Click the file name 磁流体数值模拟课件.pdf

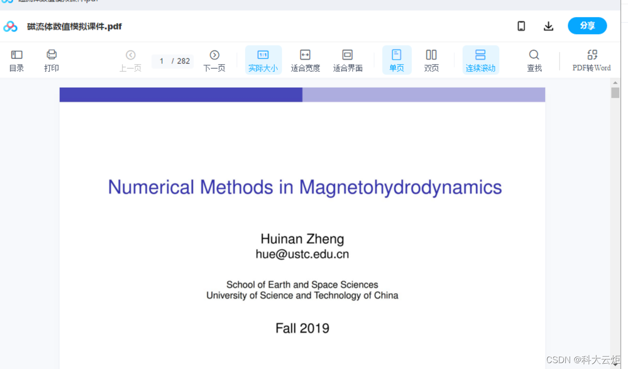point(74,26)
